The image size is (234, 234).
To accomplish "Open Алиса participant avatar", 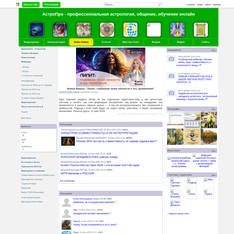I will tap(192, 194).
